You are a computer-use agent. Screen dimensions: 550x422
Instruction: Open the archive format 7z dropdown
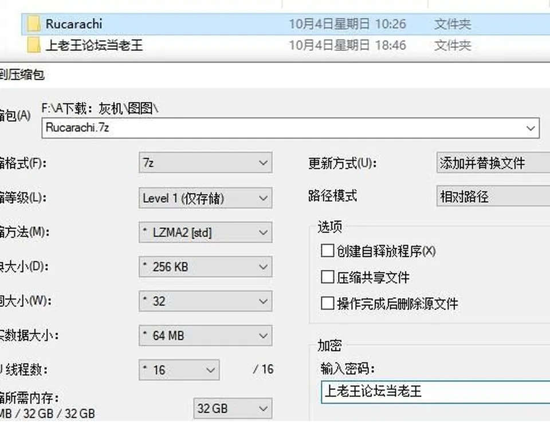[x=205, y=163]
